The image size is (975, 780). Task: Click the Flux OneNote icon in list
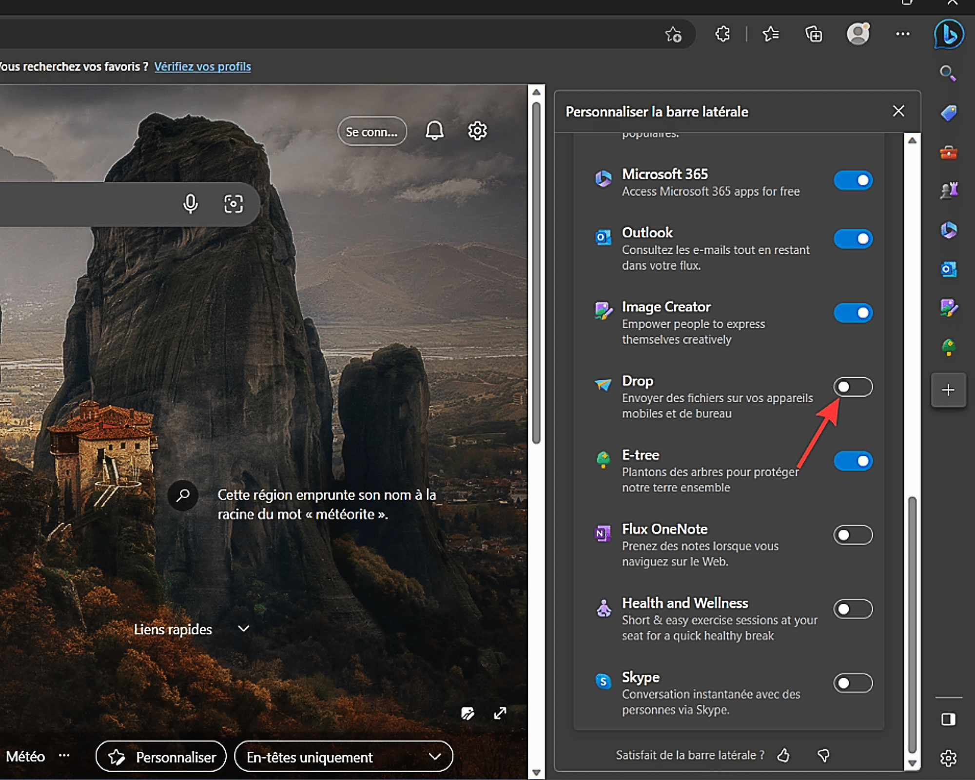point(603,533)
